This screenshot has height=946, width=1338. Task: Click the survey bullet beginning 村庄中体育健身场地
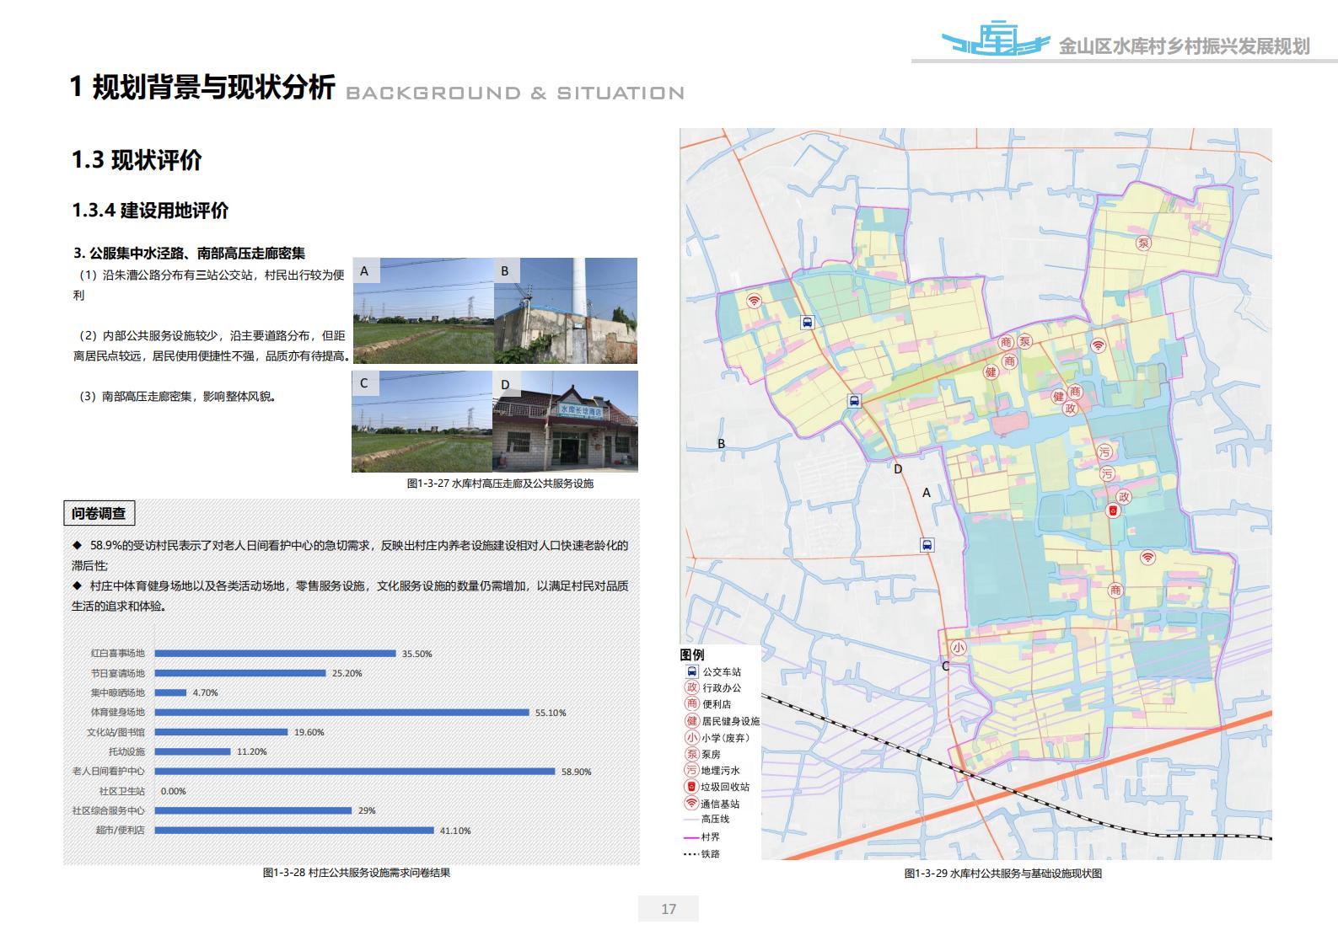[x=350, y=596]
